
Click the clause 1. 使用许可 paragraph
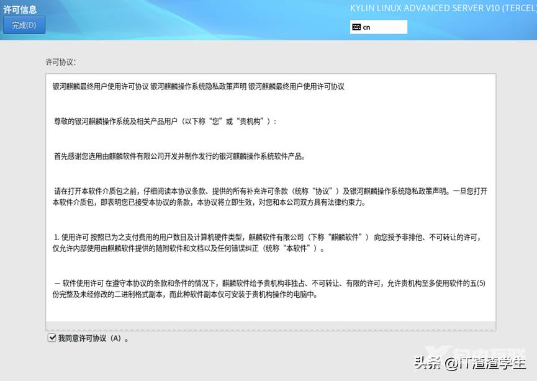(x=267, y=238)
